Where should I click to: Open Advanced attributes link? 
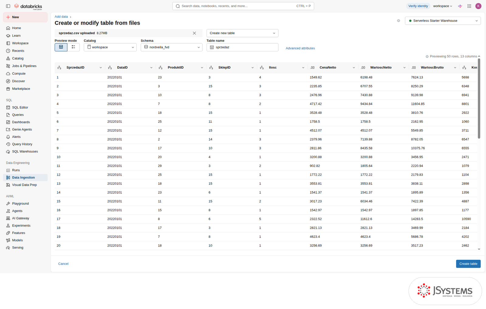(300, 48)
